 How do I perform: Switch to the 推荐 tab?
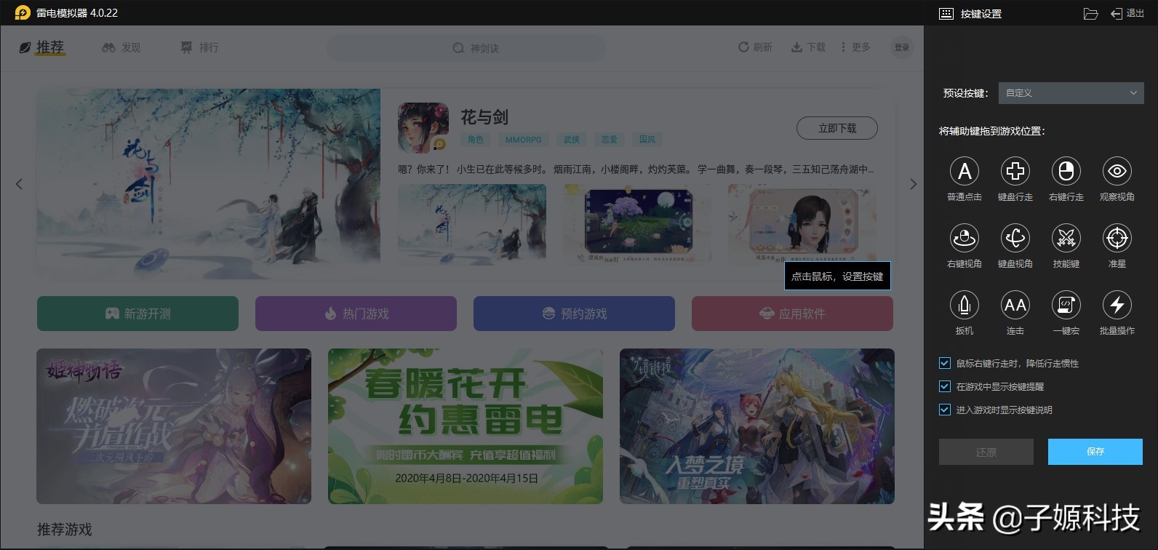click(x=42, y=47)
